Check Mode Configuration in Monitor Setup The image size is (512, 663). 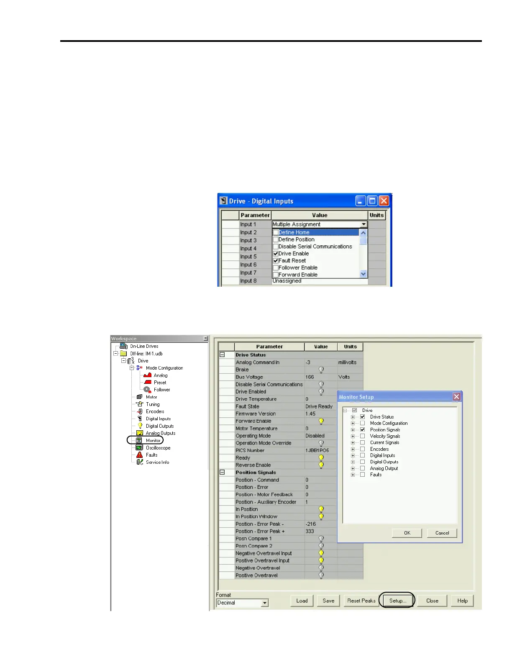pyautogui.click(x=363, y=423)
